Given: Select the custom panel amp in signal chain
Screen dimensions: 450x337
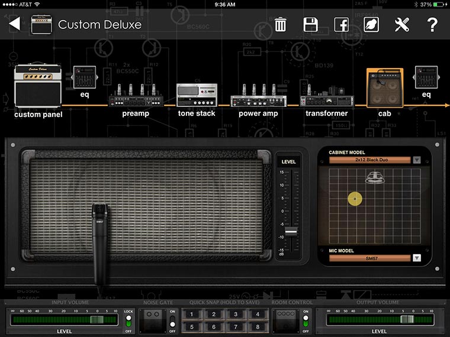Looking at the screenshot, I should (38, 85).
